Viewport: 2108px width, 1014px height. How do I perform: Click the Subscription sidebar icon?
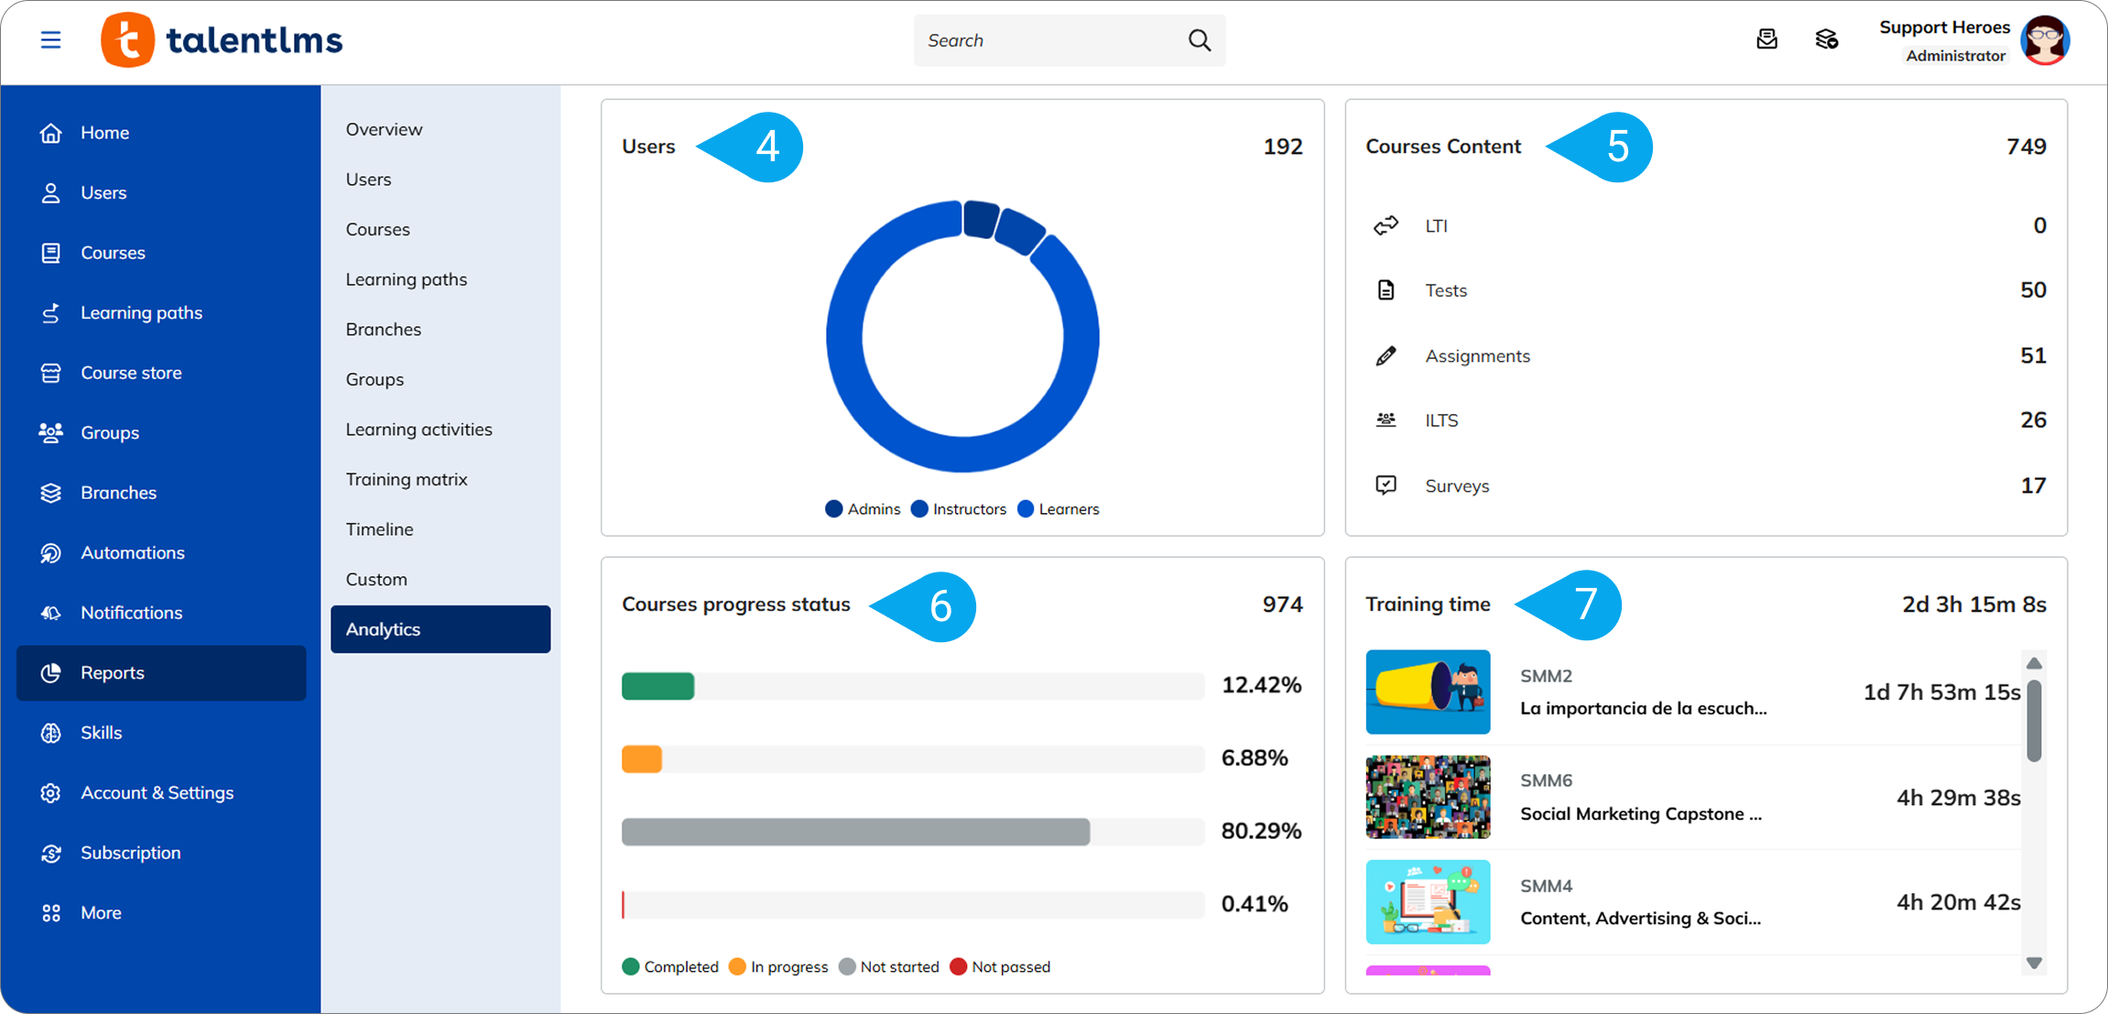51,853
